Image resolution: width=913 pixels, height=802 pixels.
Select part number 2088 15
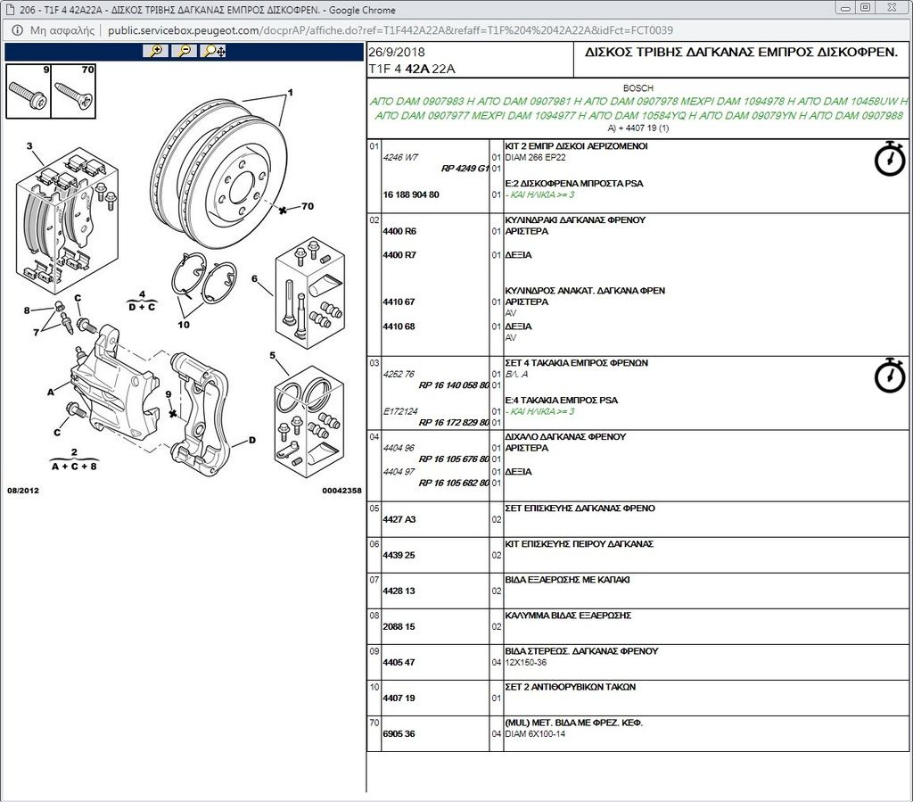(399, 626)
